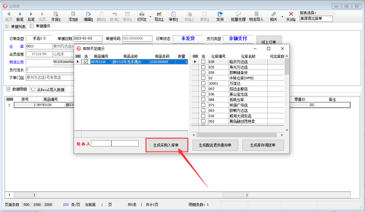Click the blue 物流公司 link label

click(16, 62)
